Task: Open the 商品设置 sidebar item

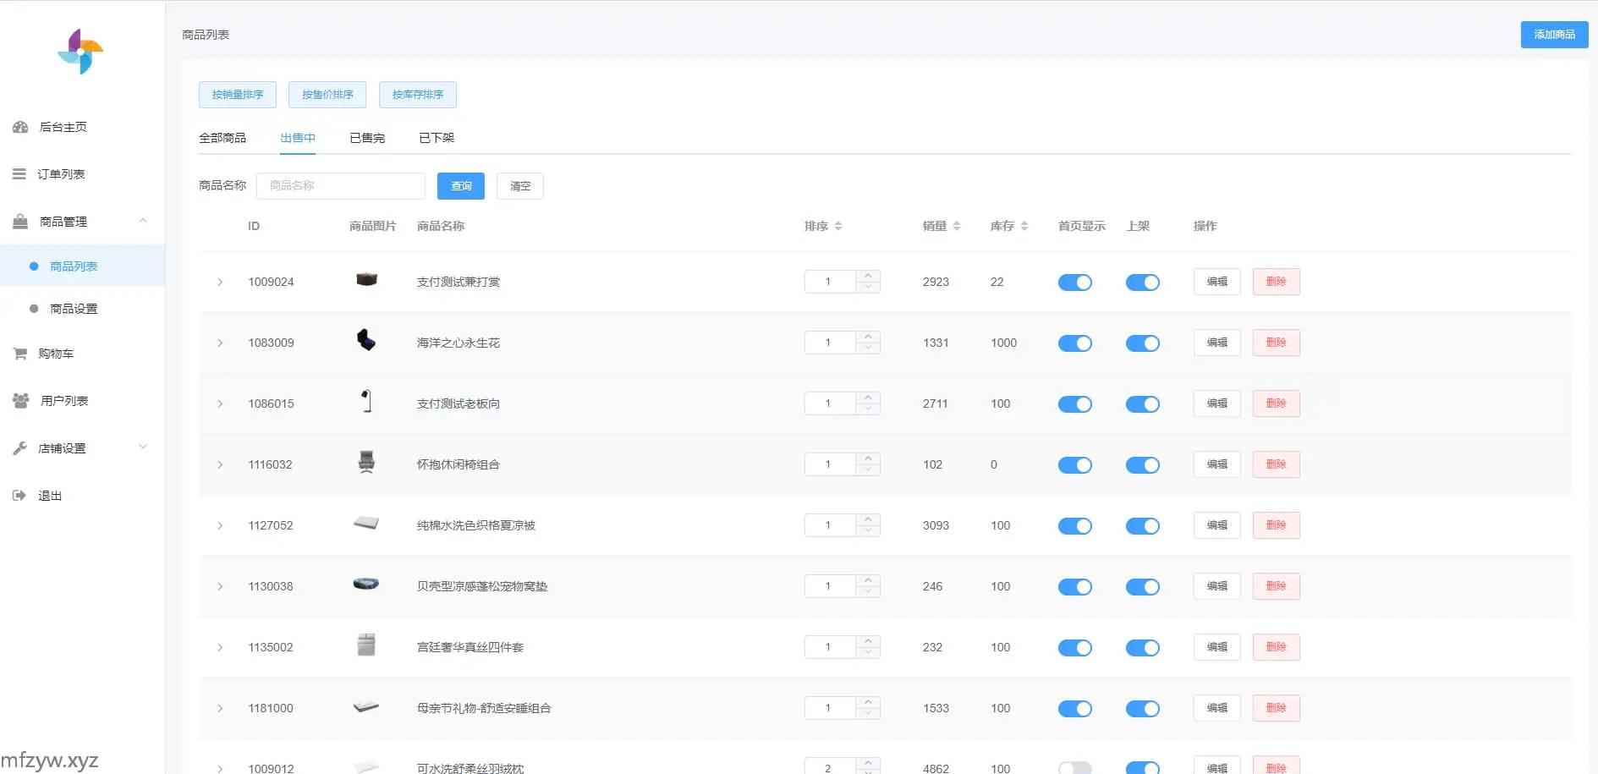Action: click(74, 309)
